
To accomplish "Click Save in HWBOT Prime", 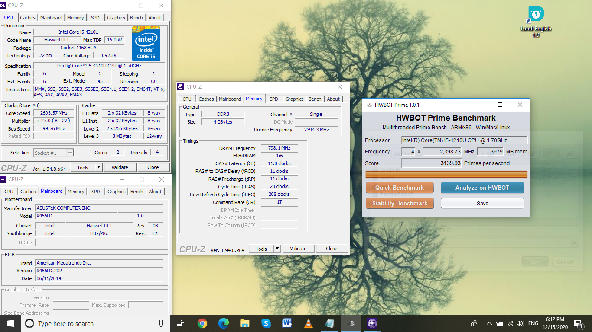I will [x=482, y=203].
